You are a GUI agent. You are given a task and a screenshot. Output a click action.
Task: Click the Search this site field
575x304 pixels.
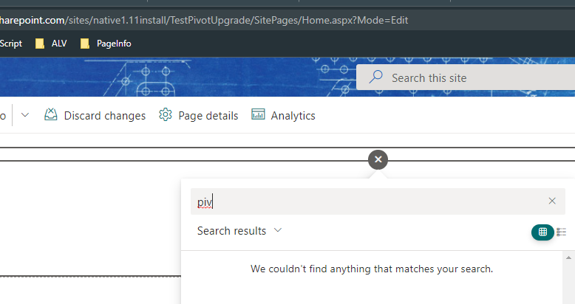(466, 77)
